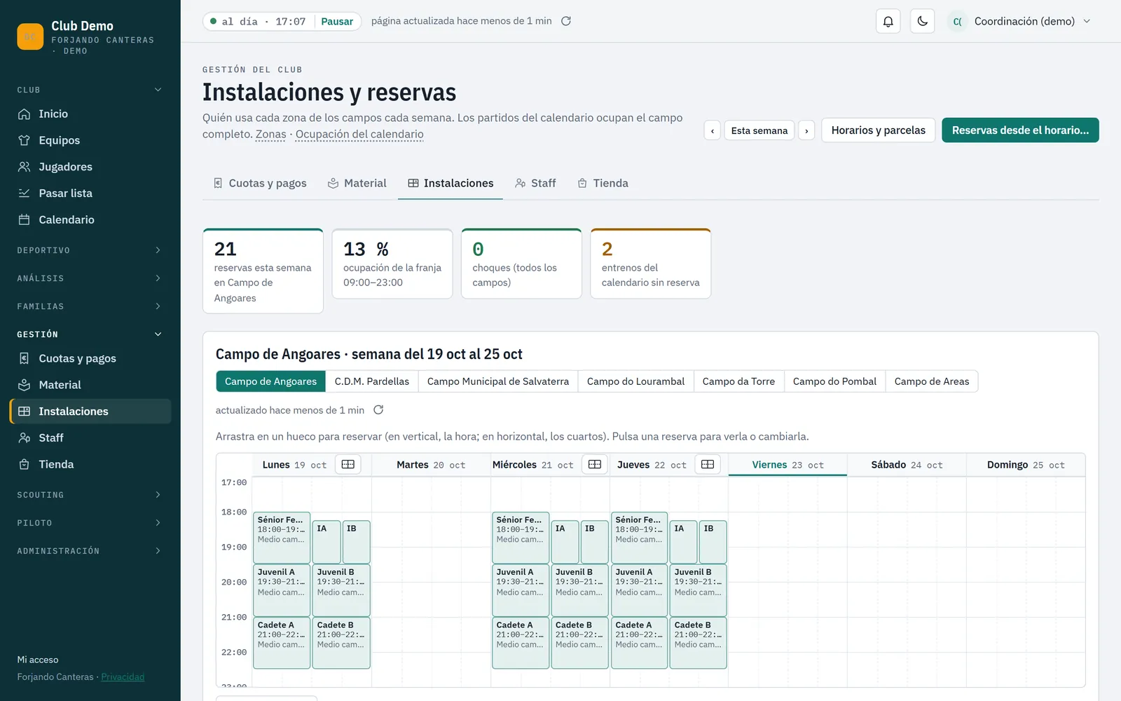Expand the DEPORTIVO section
1121x701 pixels.
click(90, 250)
